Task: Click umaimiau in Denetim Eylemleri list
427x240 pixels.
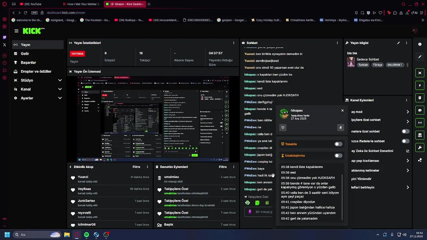Action: tap(171, 177)
